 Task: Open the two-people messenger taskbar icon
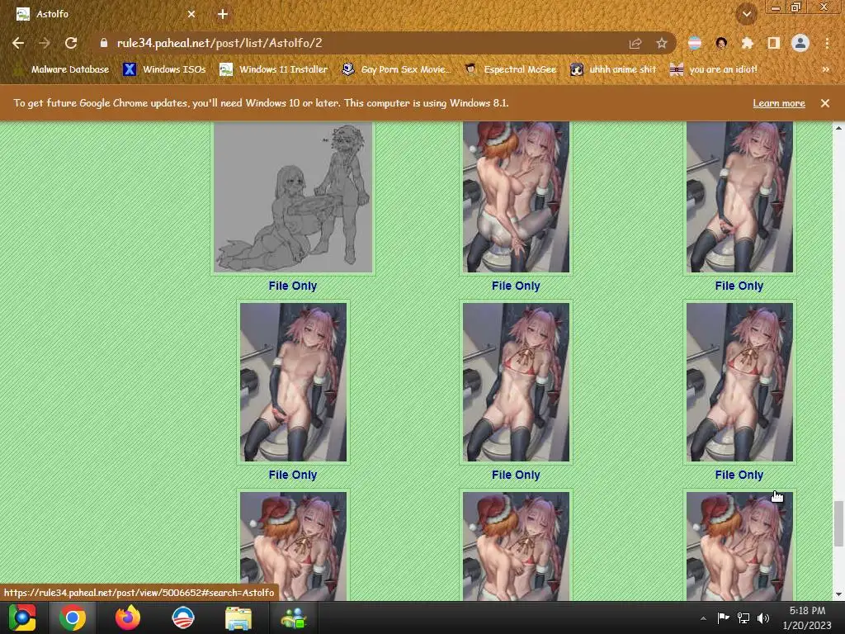(294, 617)
